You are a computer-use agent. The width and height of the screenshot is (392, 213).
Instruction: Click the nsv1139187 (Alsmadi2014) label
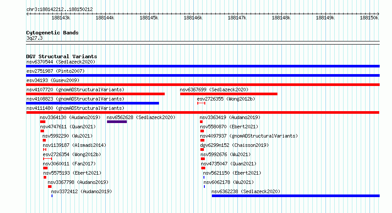coord(74,145)
